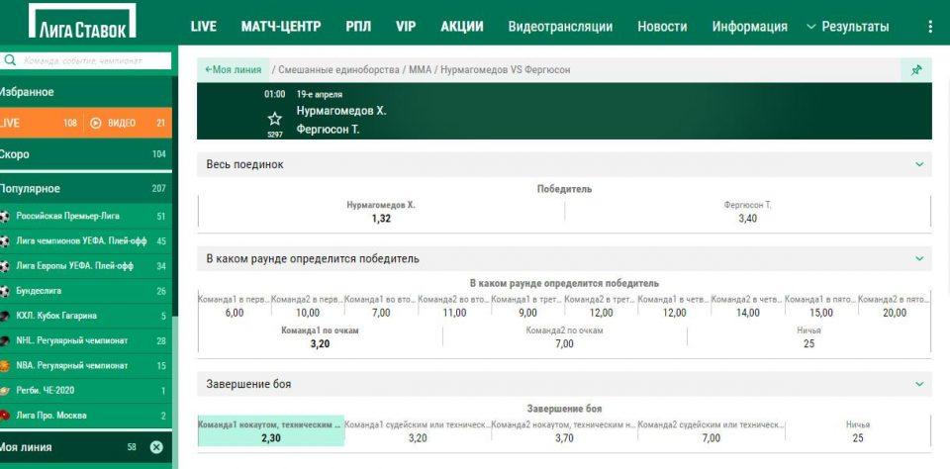Close the Моя линия section with X icon
The width and height of the screenshot is (950, 469).
click(155, 447)
